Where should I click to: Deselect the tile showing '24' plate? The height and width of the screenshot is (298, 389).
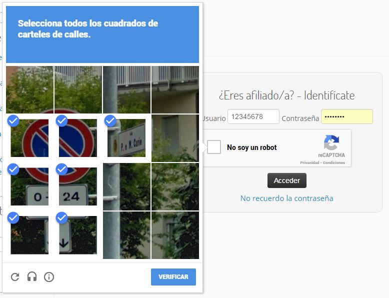pyautogui.click(x=78, y=186)
